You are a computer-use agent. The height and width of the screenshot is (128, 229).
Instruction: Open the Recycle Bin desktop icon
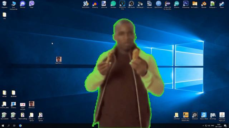click(x=4, y=5)
